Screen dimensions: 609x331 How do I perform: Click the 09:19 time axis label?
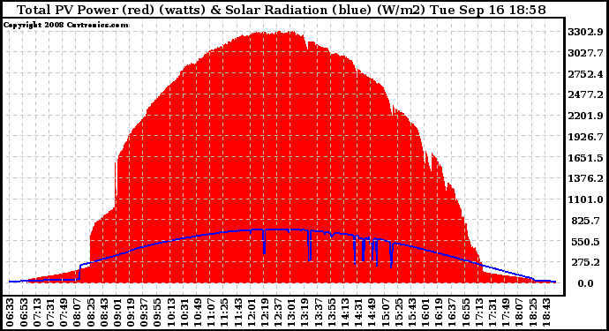130,312
